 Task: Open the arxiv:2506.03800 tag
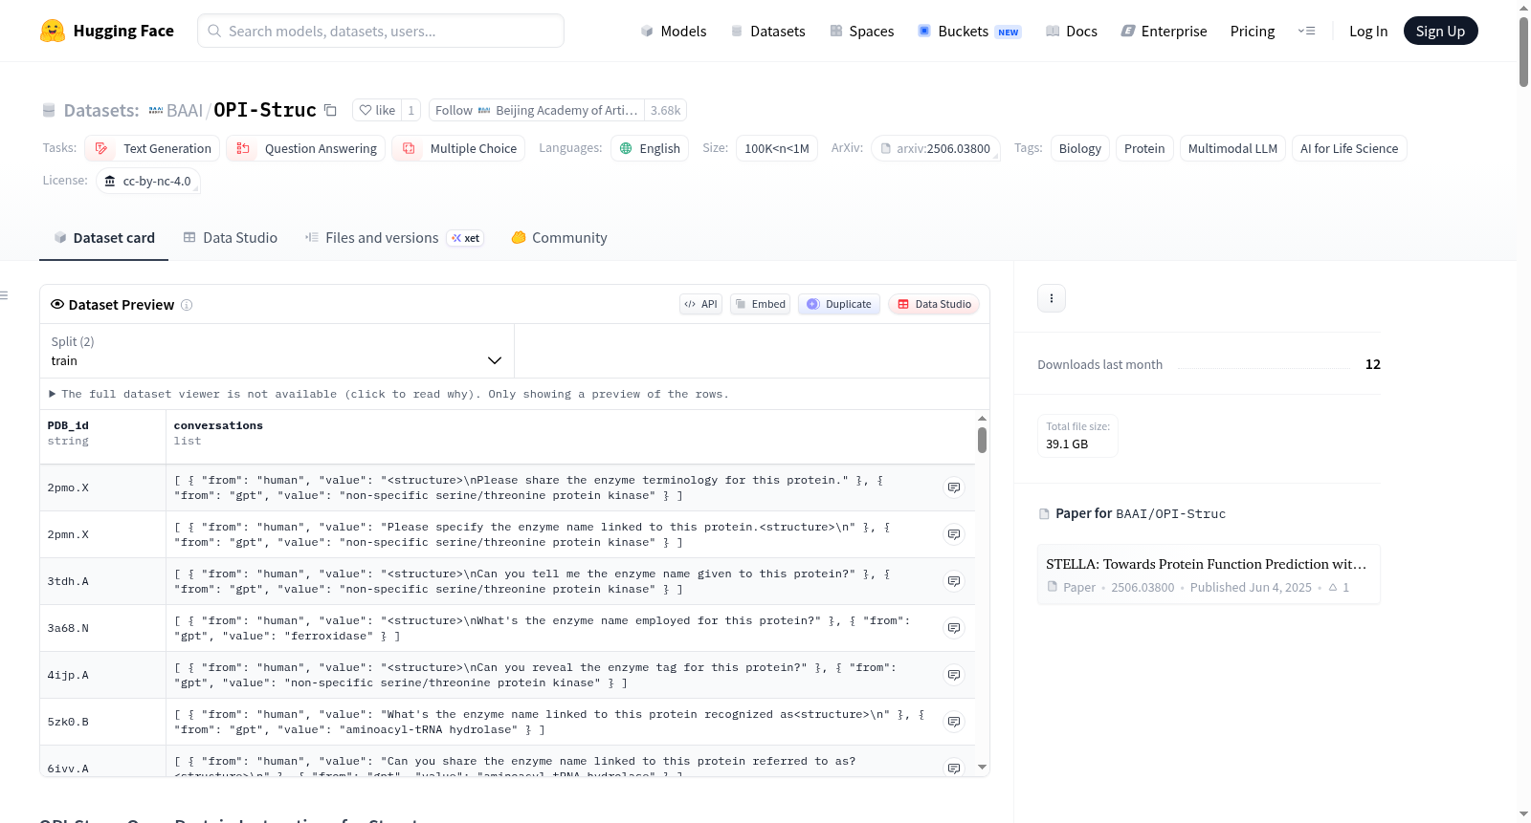[936, 148]
